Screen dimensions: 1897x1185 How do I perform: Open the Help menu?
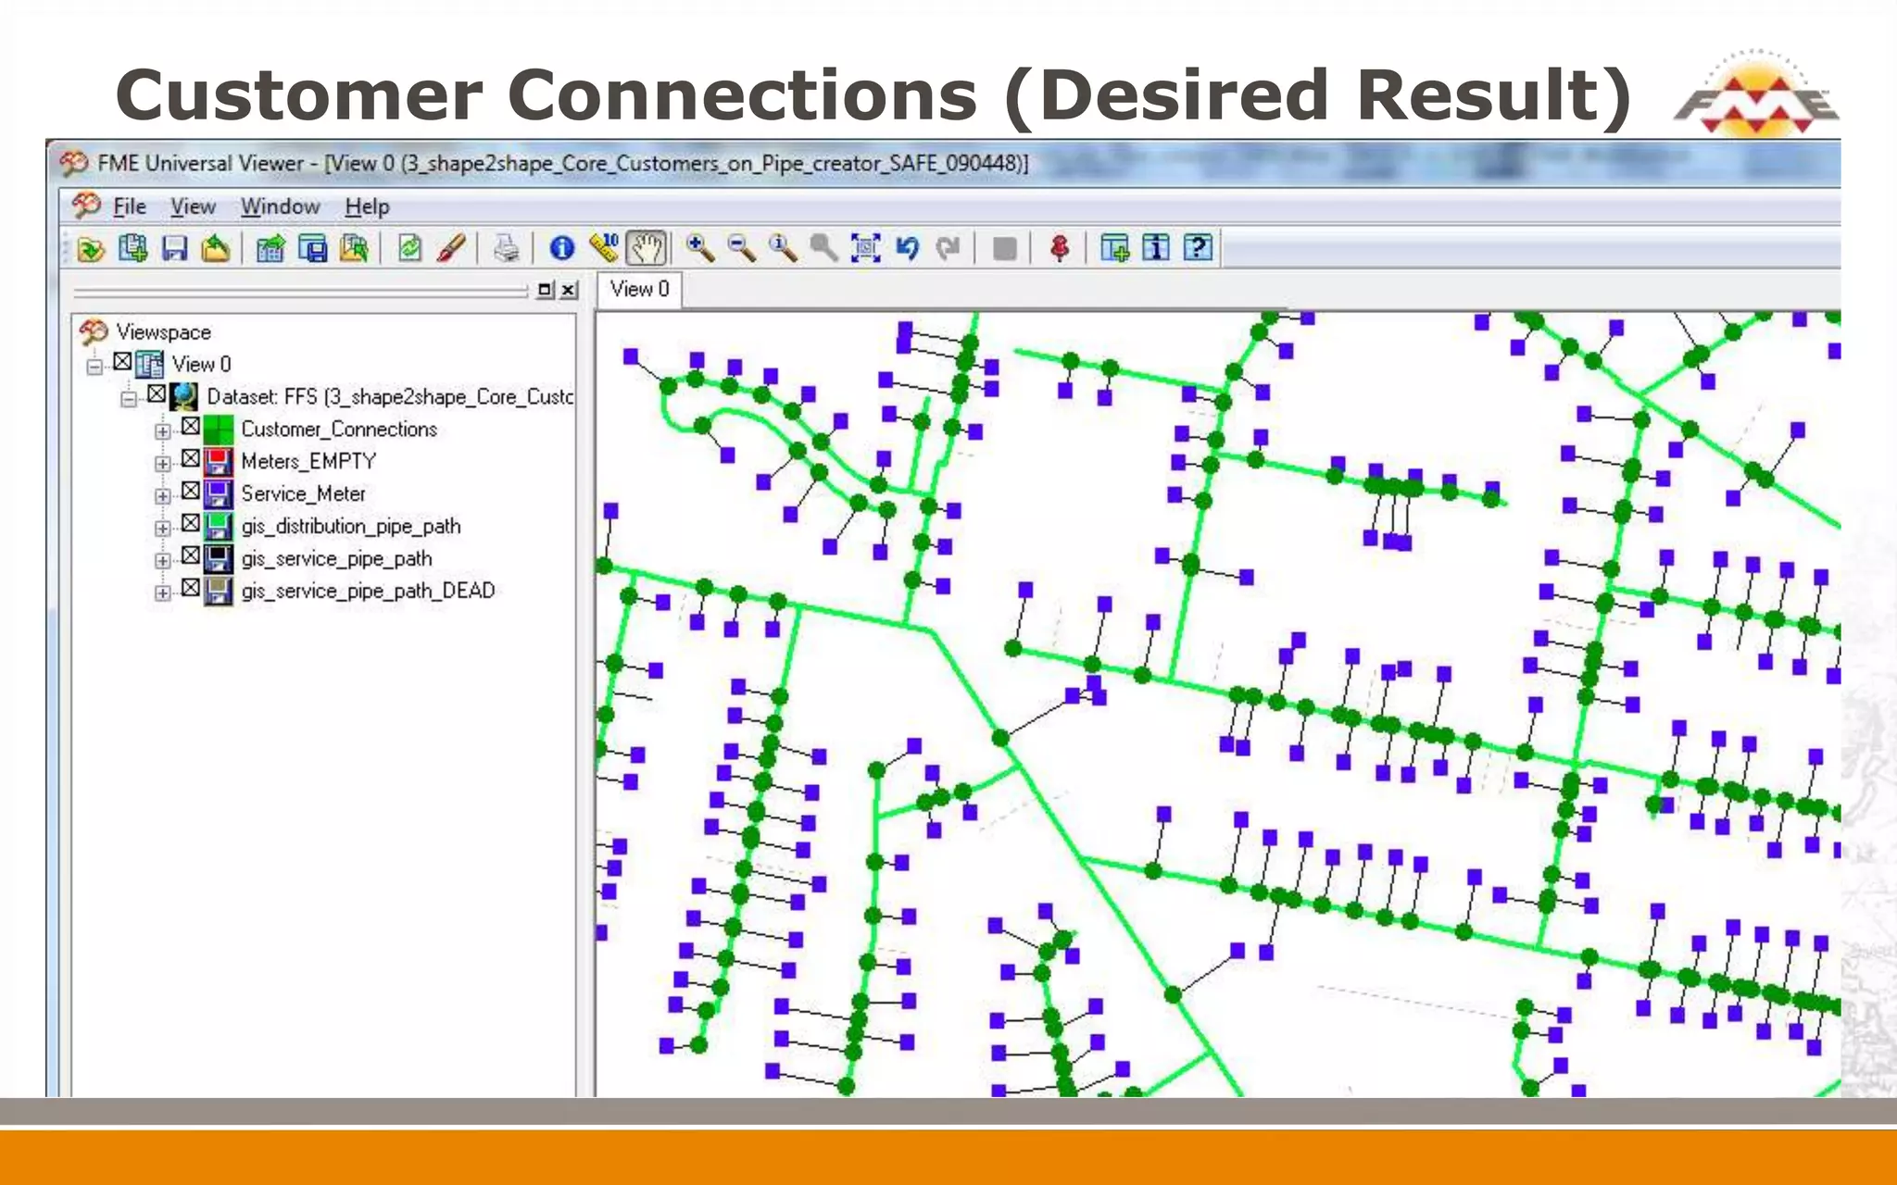[367, 206]
